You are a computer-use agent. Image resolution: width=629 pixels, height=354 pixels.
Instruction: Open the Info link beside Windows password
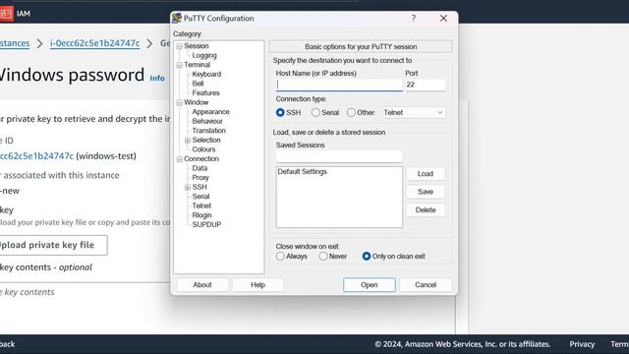click(157, 78)
